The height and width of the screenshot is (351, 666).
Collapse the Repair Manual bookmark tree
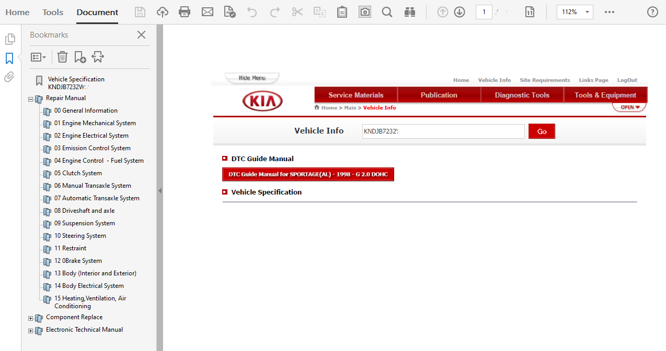[30, 98]
